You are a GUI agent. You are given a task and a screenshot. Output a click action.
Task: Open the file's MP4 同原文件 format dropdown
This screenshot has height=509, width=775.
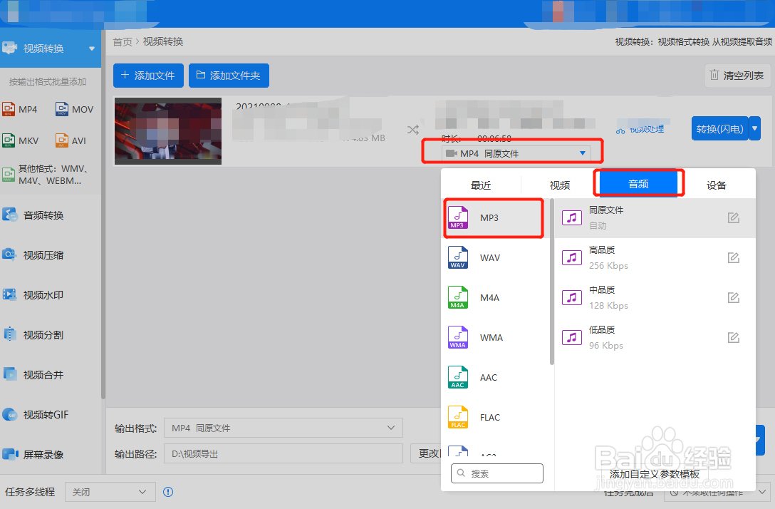516,153
